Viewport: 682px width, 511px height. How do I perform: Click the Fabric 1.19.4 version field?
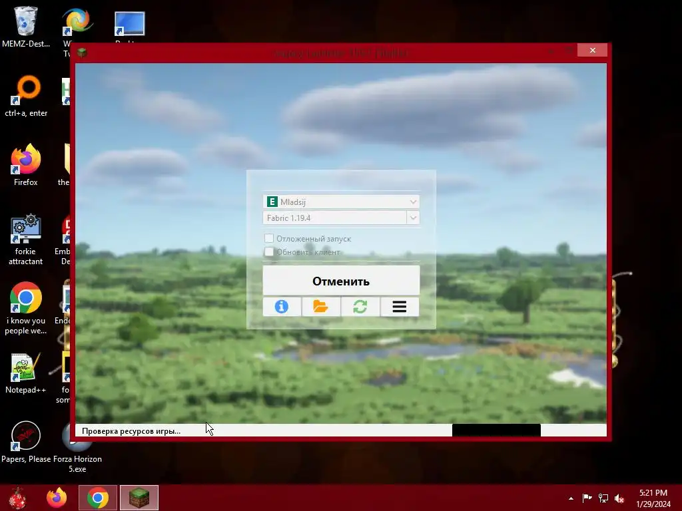pyautogui.click(x=334, y=218)
